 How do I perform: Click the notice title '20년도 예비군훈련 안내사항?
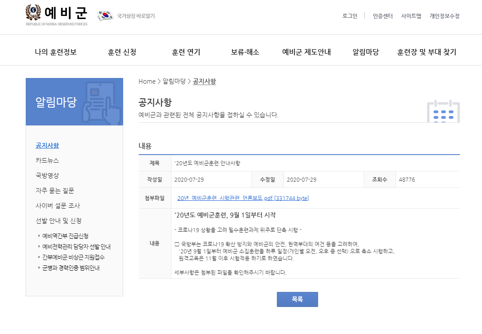tap(207, 163)
